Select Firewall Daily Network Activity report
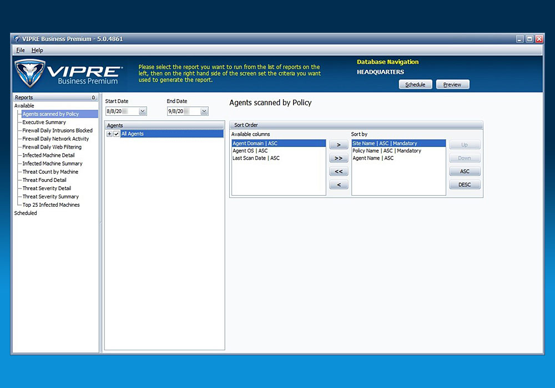The image size is (555, 388). coord(56,139)
